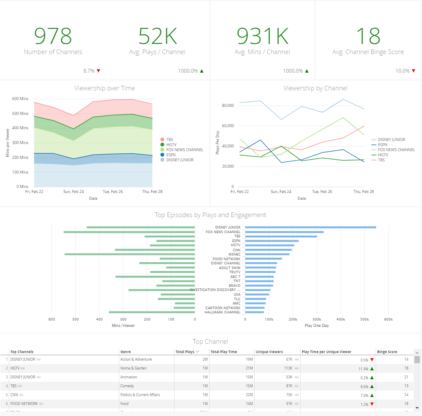Toggle ESPN series in Viewership over Time legend
This screenshot has width=422, height=416.
(x=168, y=155)
